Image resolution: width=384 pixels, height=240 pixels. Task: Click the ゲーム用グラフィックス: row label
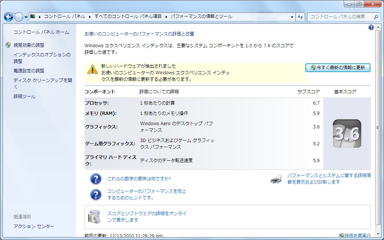coord(110,144)
